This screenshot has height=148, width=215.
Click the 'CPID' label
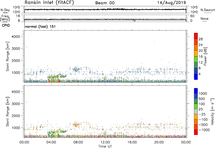coord(6,25)
